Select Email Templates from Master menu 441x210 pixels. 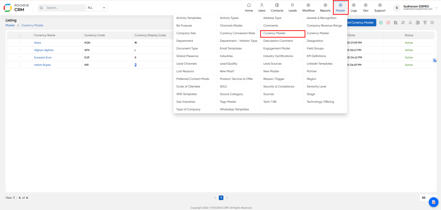pos(231,48)
